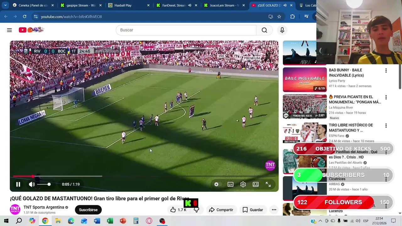Click the search magnifier button

[x=264, y=30]
